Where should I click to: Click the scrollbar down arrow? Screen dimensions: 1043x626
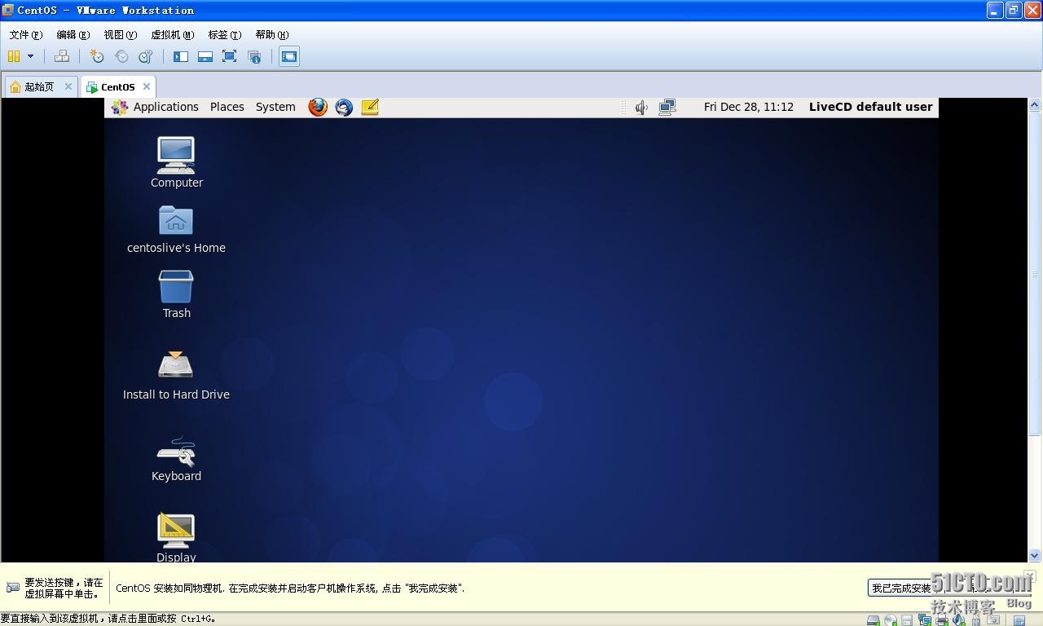1035,555
